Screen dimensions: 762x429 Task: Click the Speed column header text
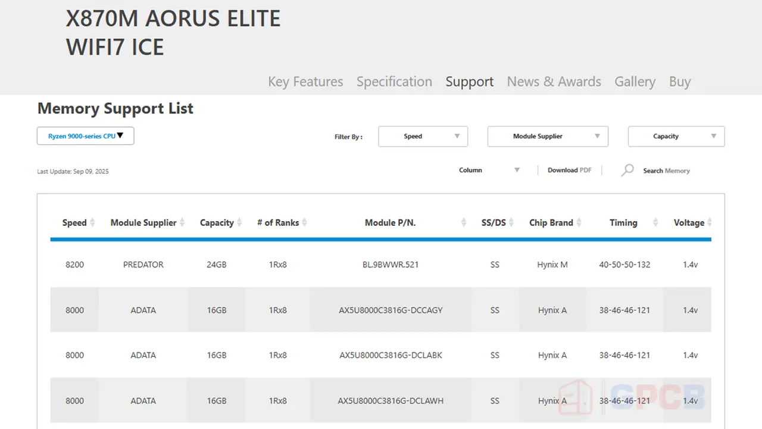(x=74, y=223)
